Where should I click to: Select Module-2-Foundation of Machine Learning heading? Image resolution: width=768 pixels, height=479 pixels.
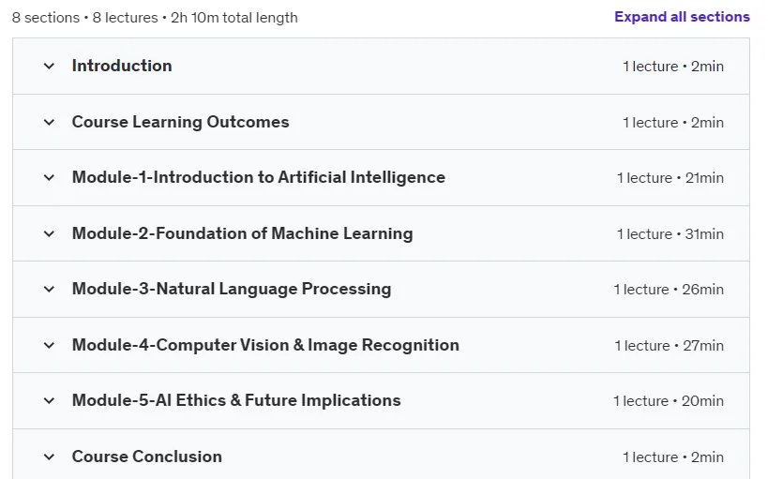[243, 233]
